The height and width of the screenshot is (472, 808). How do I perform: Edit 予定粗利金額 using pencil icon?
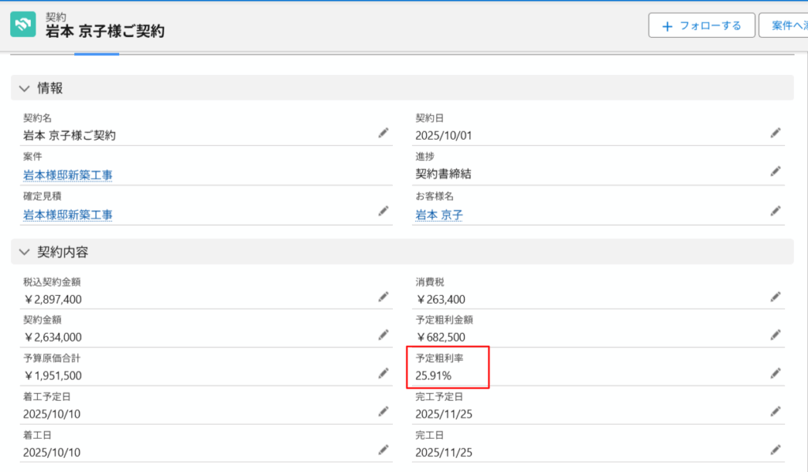click(776, 335)
